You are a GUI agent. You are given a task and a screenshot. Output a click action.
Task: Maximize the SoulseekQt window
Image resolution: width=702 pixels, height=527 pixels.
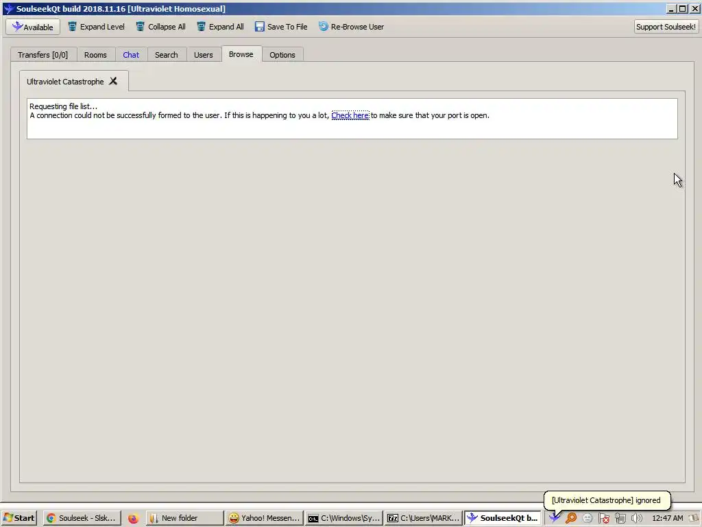click(x=682, y=8)
